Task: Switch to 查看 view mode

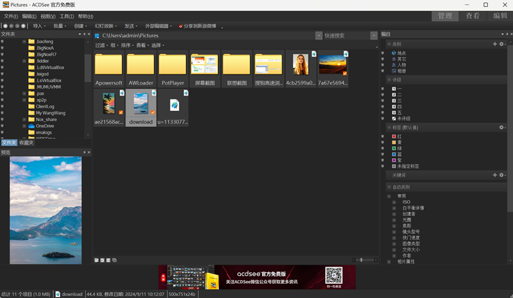Action: [473, 16]
